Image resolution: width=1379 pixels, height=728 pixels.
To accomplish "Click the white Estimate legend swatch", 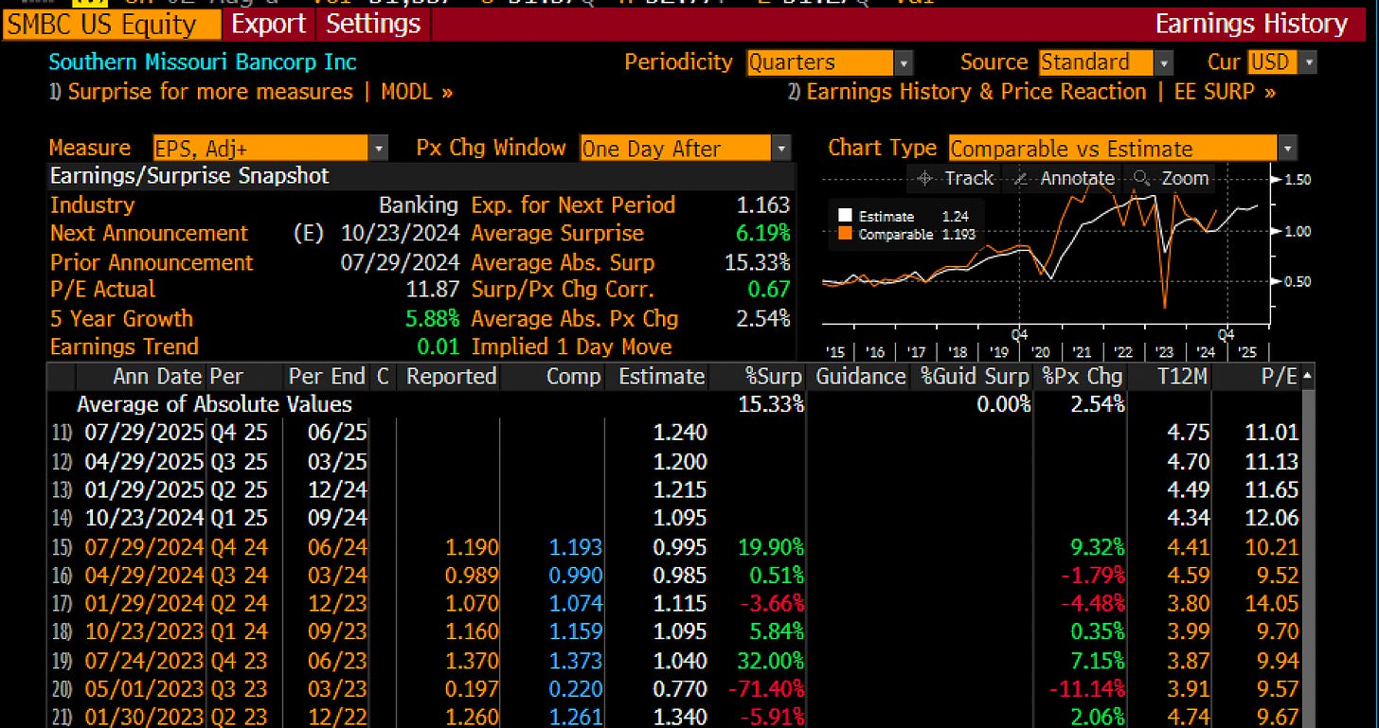I will pos(846,217).
